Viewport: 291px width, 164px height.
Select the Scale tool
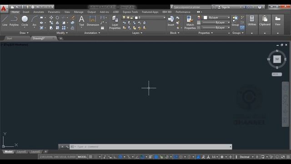[x=57, y=28]
